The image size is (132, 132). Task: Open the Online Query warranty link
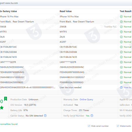tap(86, 99)
